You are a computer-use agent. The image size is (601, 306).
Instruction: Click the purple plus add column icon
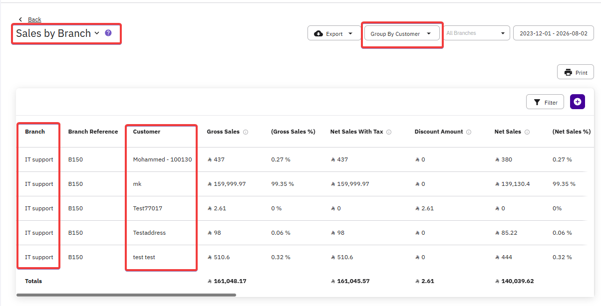point(578,102)
